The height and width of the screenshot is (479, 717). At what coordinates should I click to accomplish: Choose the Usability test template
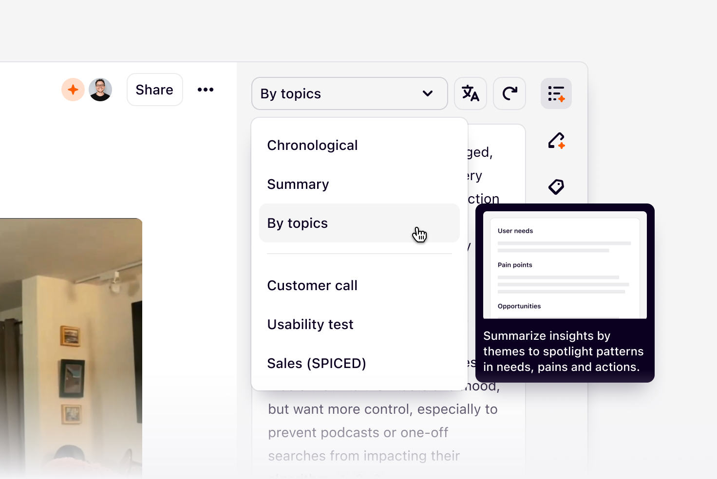coord(310,324)
